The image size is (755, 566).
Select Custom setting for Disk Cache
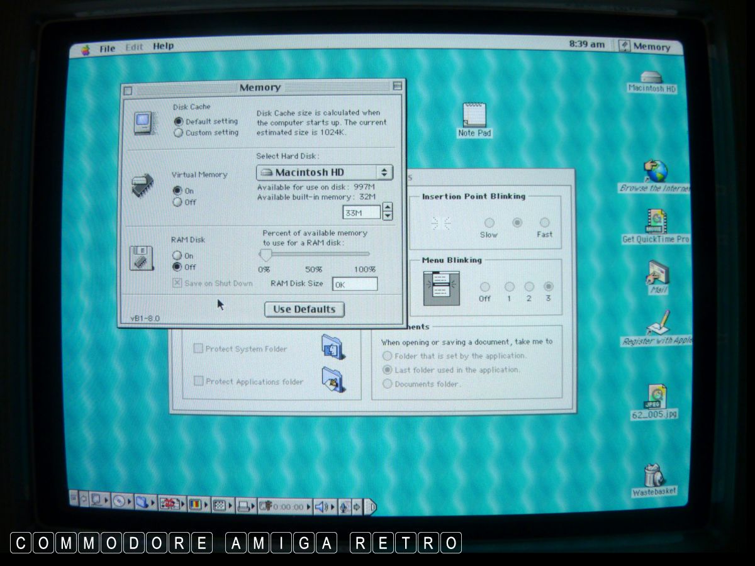pos(179,133)
